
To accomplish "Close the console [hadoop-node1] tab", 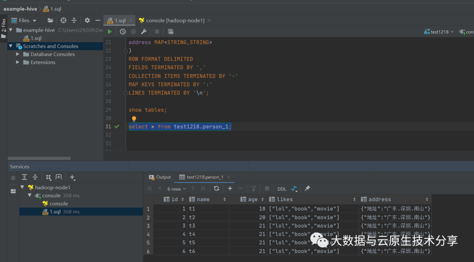I will point(209,20).
